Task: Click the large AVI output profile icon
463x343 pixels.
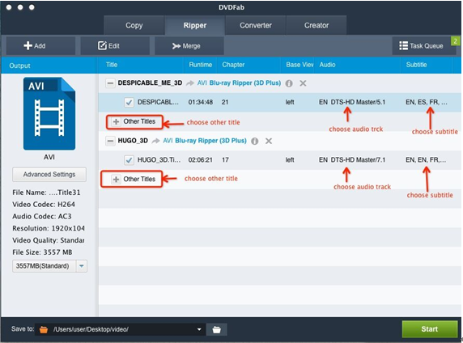Action: 49,113
